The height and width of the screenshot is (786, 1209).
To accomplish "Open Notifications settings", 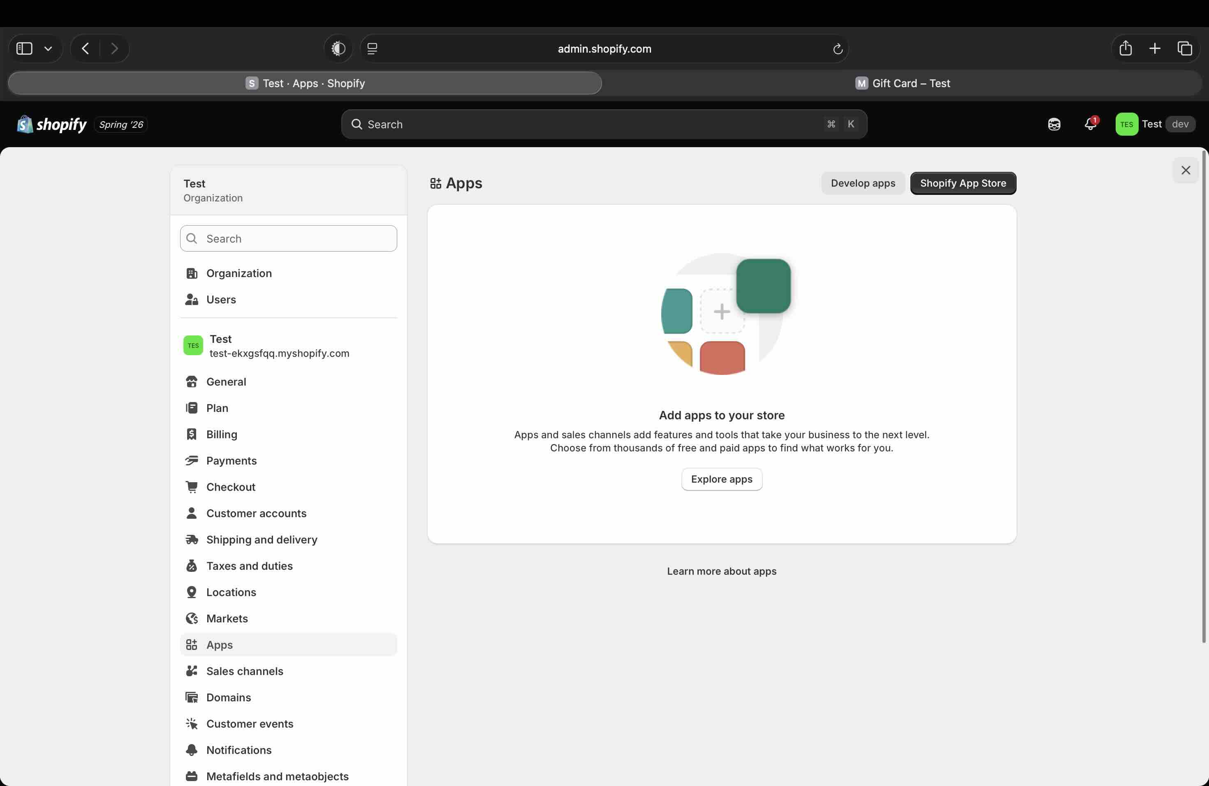I will [289, 751].
